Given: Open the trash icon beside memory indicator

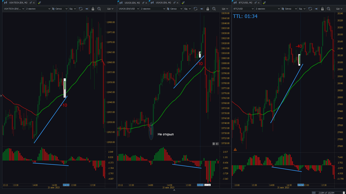Looking at the screenshot, I should pos(344,193).
